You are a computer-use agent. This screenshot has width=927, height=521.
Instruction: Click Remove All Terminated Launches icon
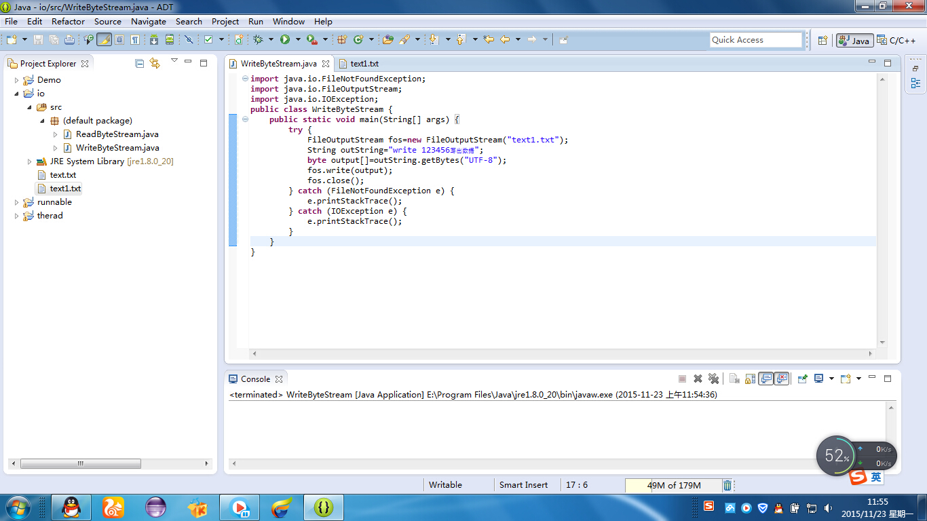point(713,379)
